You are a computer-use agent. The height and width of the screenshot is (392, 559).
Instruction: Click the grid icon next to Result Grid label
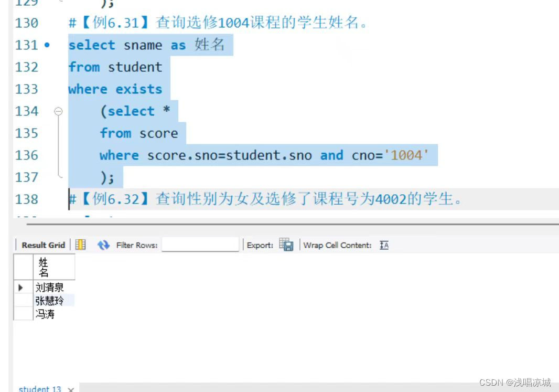(80, 245)
